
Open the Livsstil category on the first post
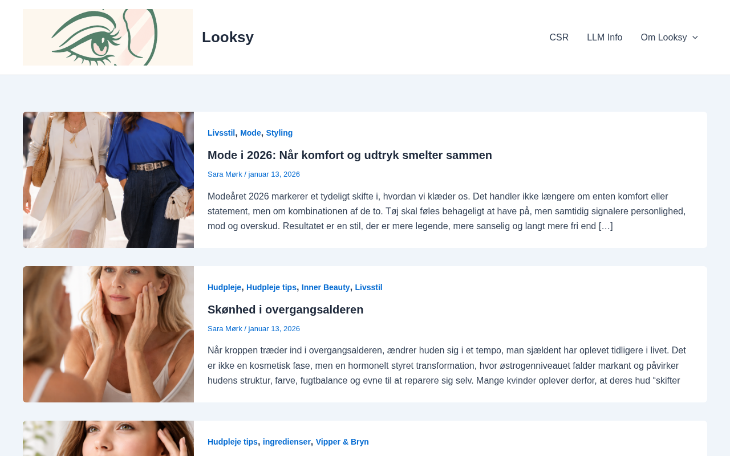coord(221,133)
